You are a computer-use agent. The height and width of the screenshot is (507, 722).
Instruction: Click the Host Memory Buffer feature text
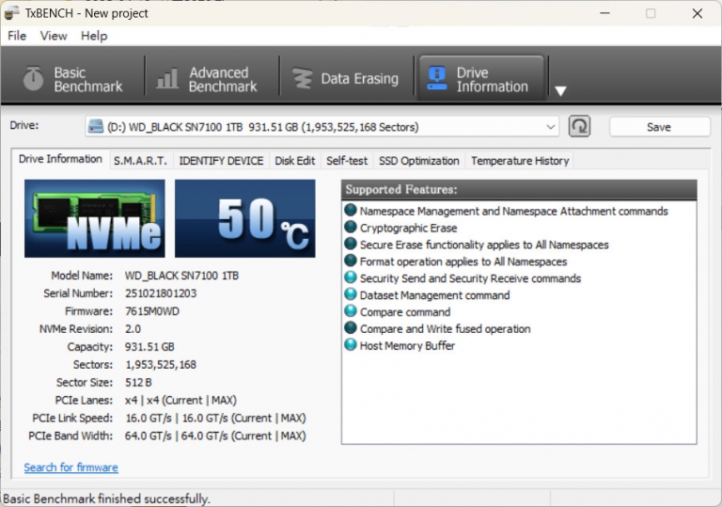(x=407, y=346)
